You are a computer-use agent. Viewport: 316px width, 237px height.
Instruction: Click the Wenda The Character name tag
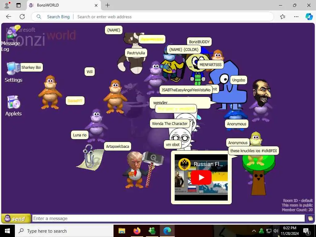(170, 123)
